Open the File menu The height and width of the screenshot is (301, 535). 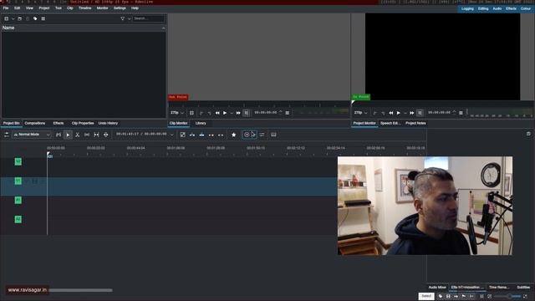(6, 8)
